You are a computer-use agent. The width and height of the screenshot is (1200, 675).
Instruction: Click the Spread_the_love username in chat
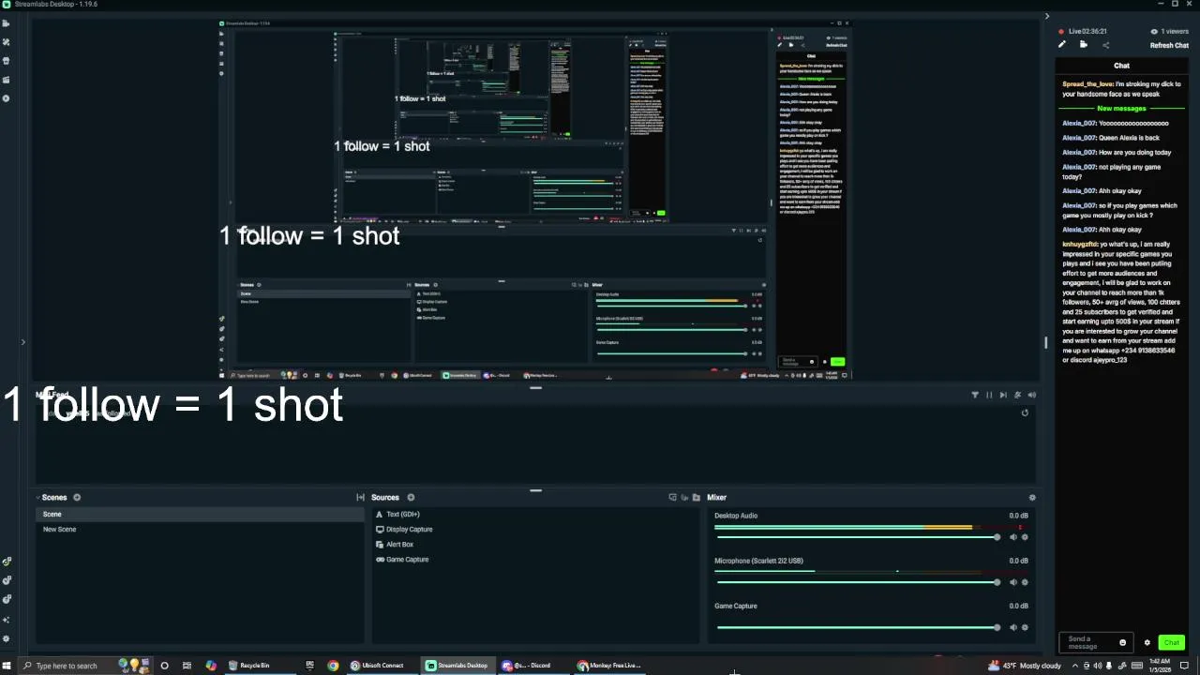1087,83
